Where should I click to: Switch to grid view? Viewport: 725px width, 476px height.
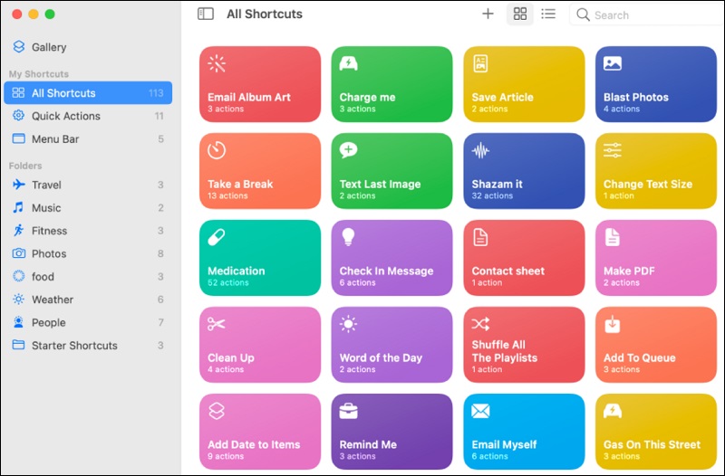click(519, 14)
